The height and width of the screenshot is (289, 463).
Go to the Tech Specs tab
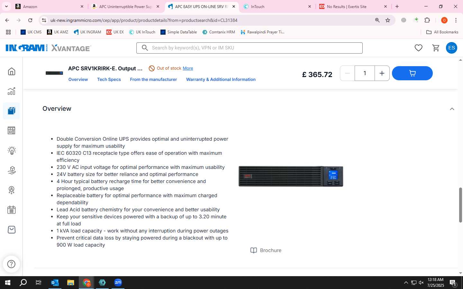pos(109,79)
